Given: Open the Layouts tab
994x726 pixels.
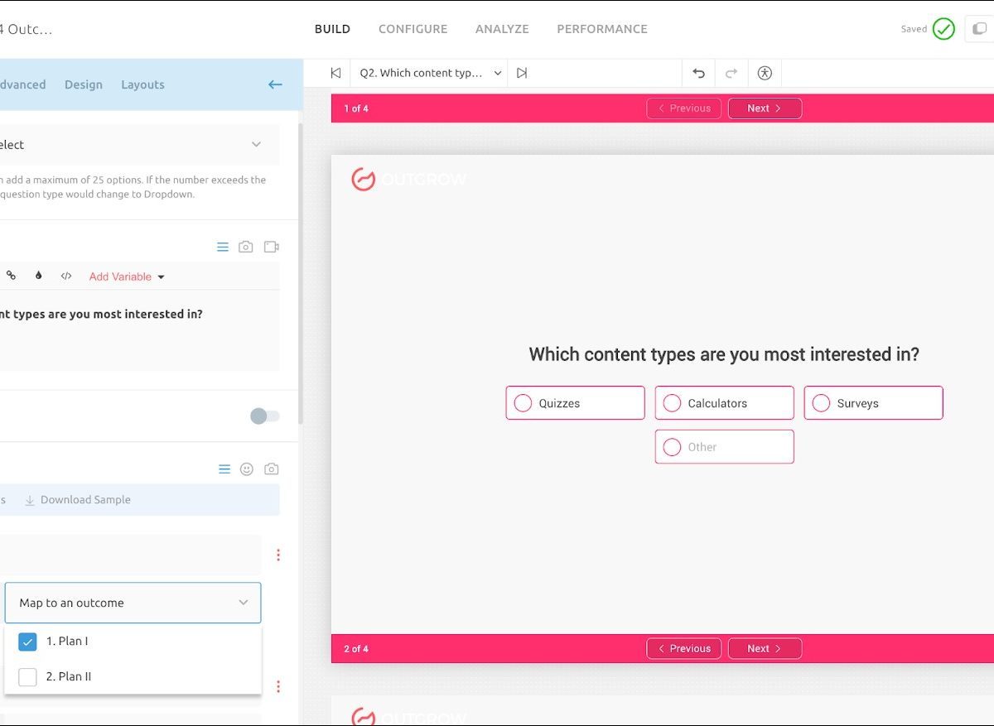Looking at the screenshot, I should pos(142,84).
